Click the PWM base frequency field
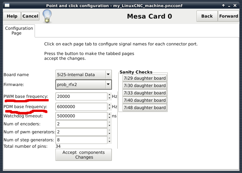This screenshot has width=242, height=173. (81, 97)
